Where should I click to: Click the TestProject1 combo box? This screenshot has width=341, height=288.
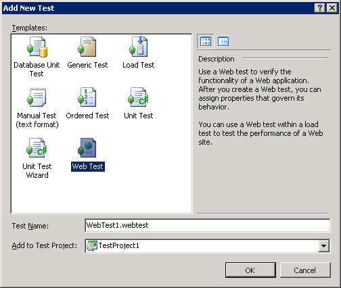pyautogui.click(x=207, y=245)
